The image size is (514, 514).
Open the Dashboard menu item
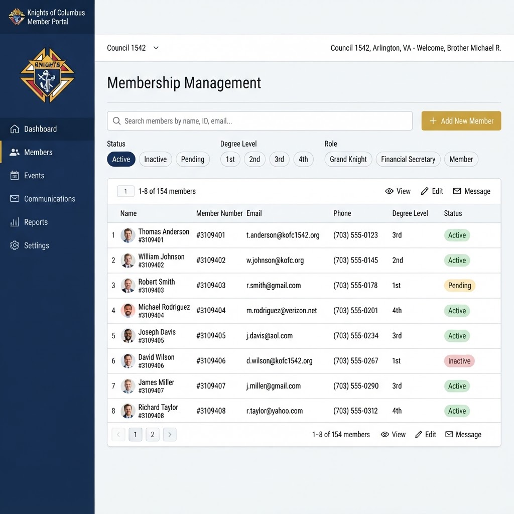pyautogui.click(x=47, y=129)
